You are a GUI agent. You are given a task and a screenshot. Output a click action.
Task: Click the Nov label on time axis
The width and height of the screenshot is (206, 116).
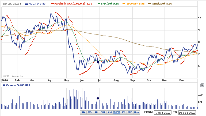pyautogui.click(x=165, y=80)
